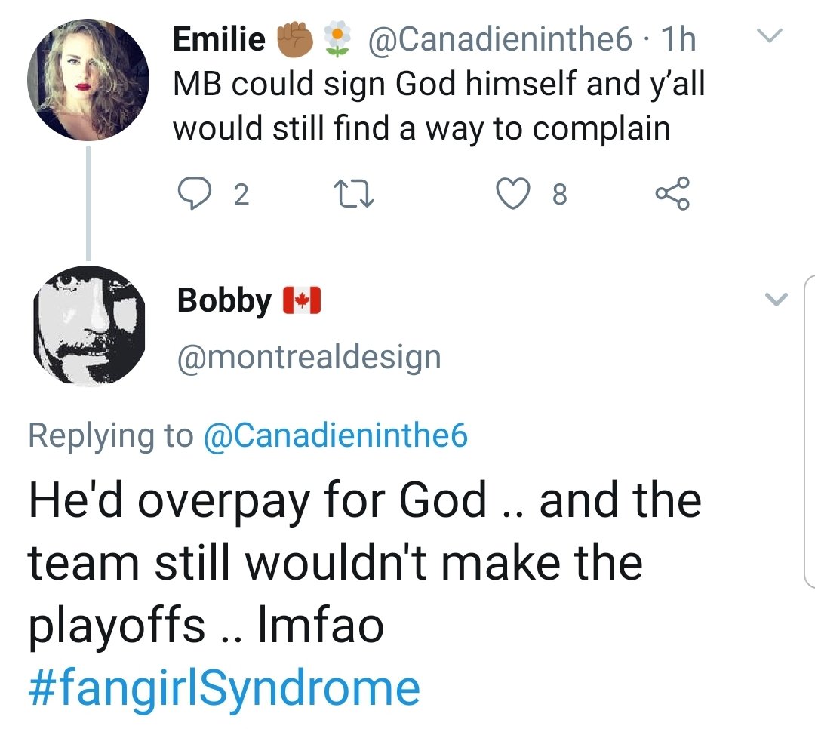815x729 pixels.
Task: Click @Canadieninthe6 handle next to Emilie's name
Action: [500, 38]
